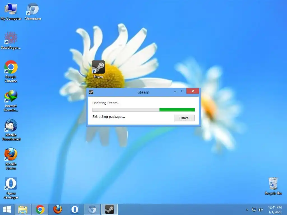The width and height of the screenshot is (287, 215).
Task: Launch Opera from the taskbar
Action: [x=75, y=209]
